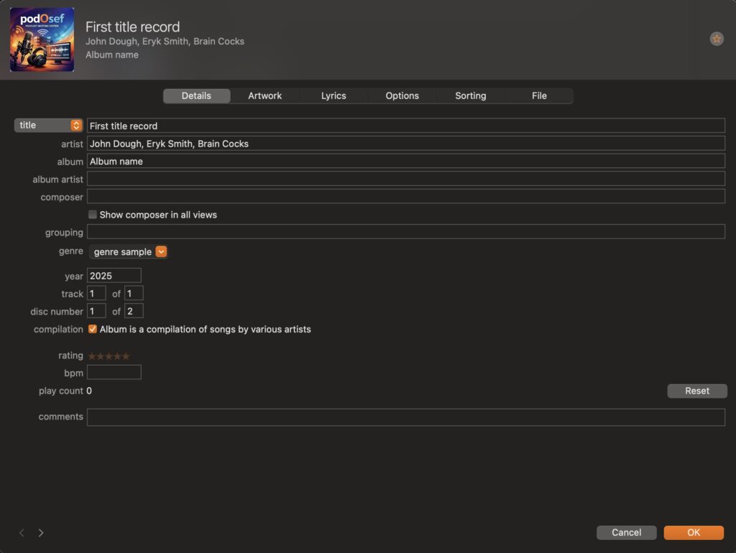Switch to the Sorting tab
Viewport: 736px width, 553px height.
[x=470, y=96]
